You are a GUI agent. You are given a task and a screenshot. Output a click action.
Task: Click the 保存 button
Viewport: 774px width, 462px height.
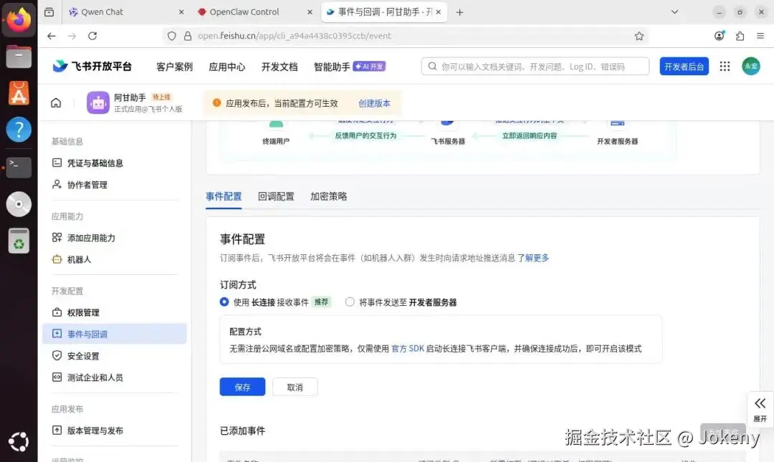pyautogui.click(x=242, y=387)
